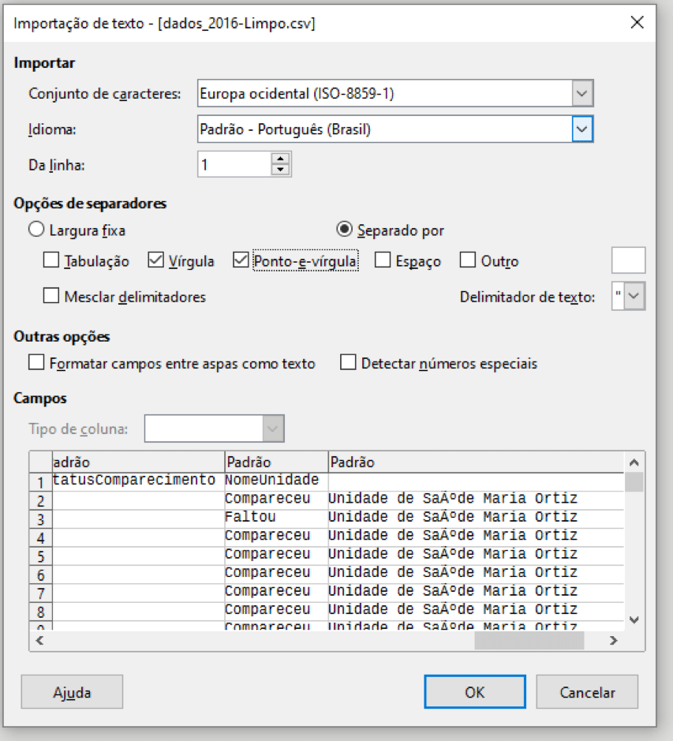The height and width of the screenshot is (741, 673).
Task: Dismiss dialog with the Cancelar button
Action: (x=587, y=692)
